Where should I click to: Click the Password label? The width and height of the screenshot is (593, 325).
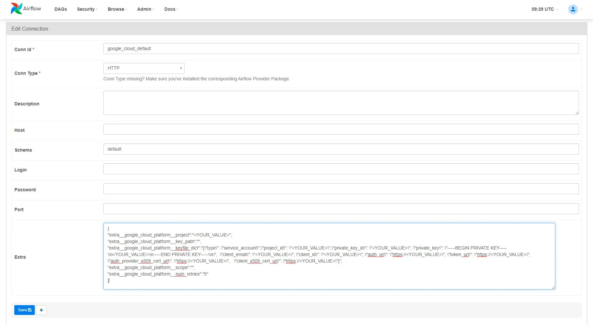point(25,190)
